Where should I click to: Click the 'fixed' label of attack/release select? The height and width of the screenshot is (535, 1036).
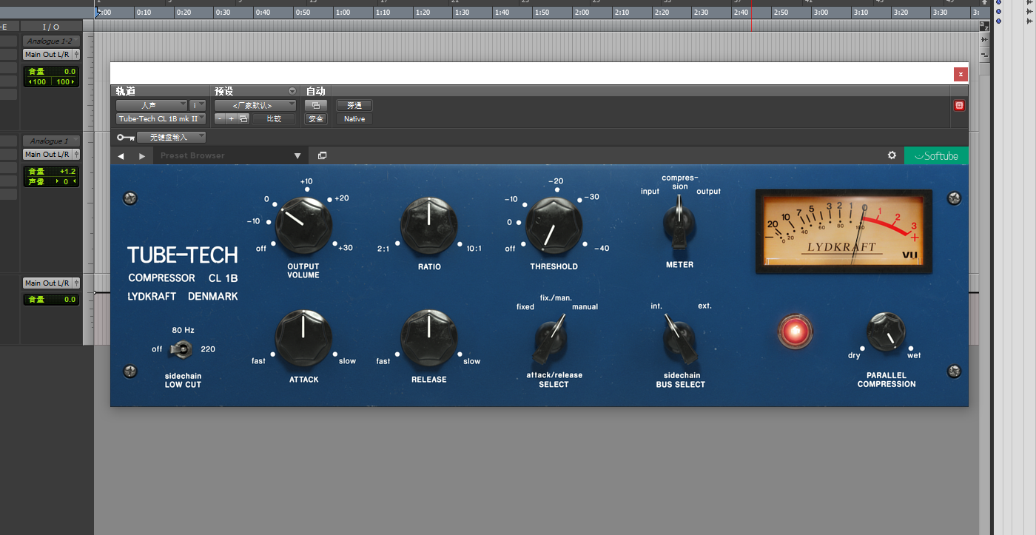coord(525,306)
